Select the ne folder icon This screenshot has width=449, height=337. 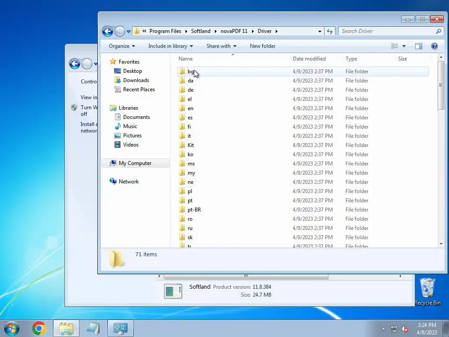click(182, 182)
